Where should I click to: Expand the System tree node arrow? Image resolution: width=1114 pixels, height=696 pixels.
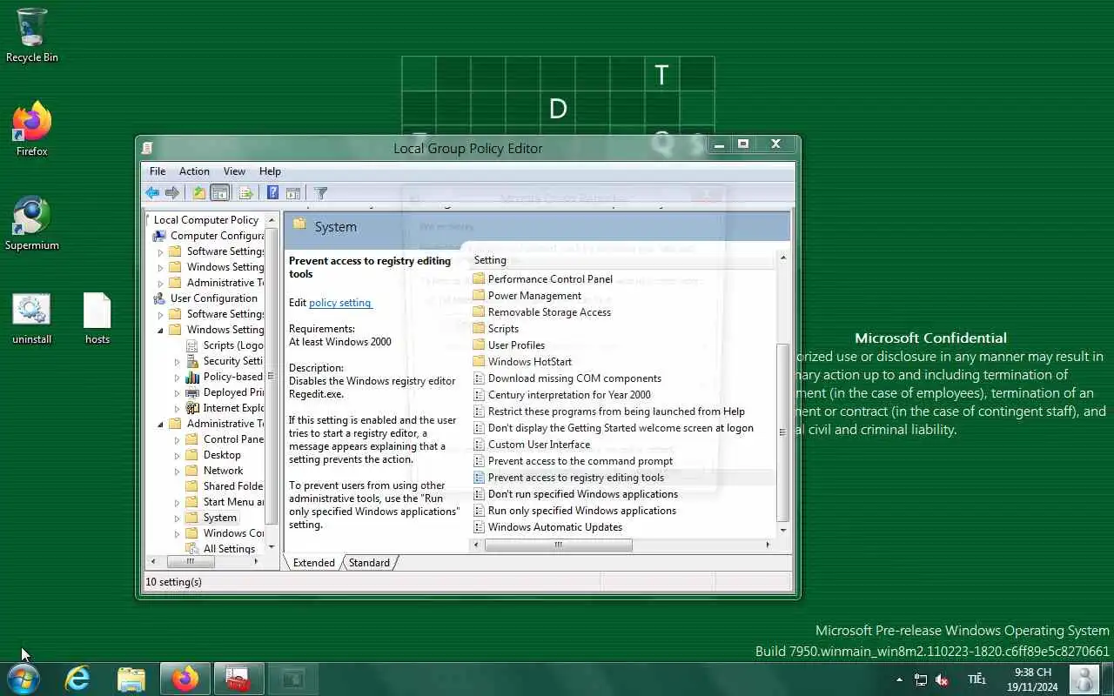178,519
